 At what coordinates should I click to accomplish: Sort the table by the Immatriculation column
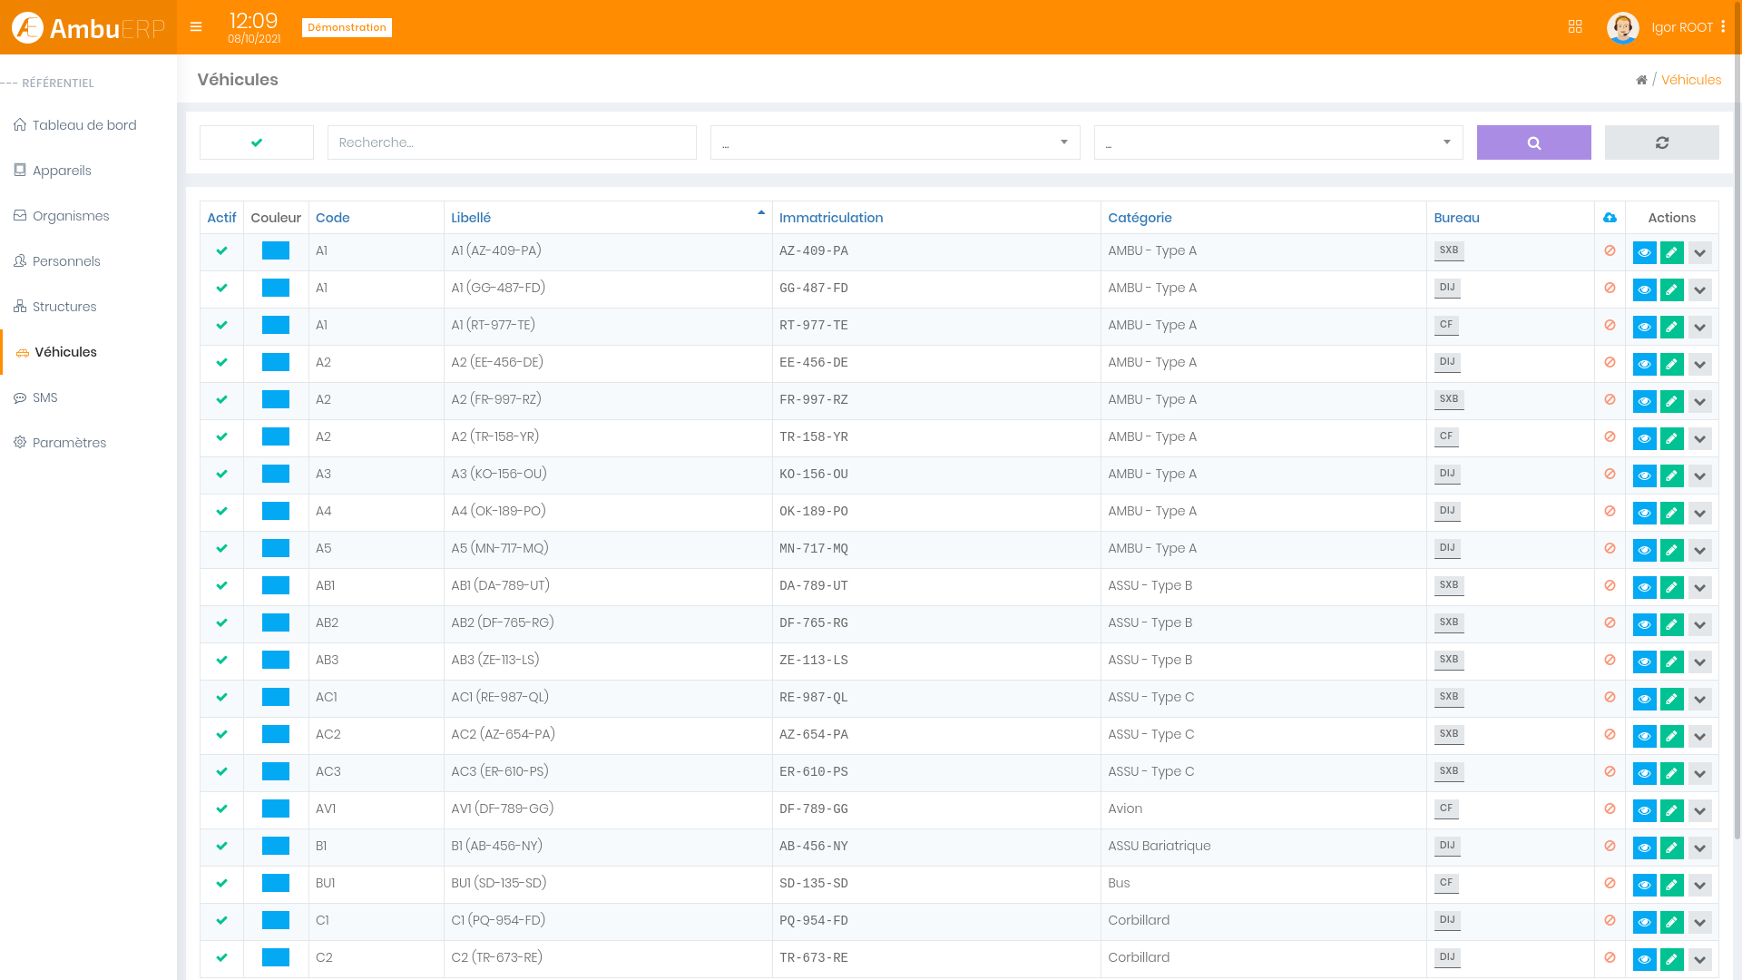(x=831, y=218)
